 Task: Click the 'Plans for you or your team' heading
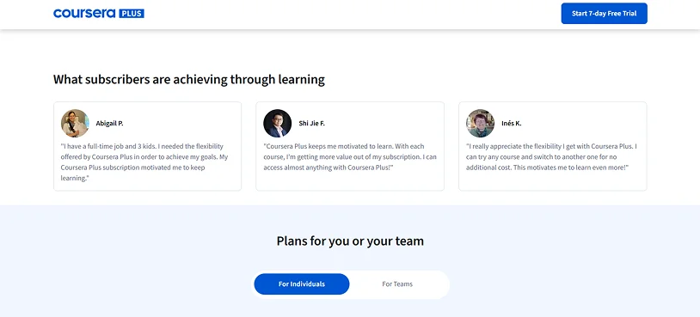tap(350, 241)
